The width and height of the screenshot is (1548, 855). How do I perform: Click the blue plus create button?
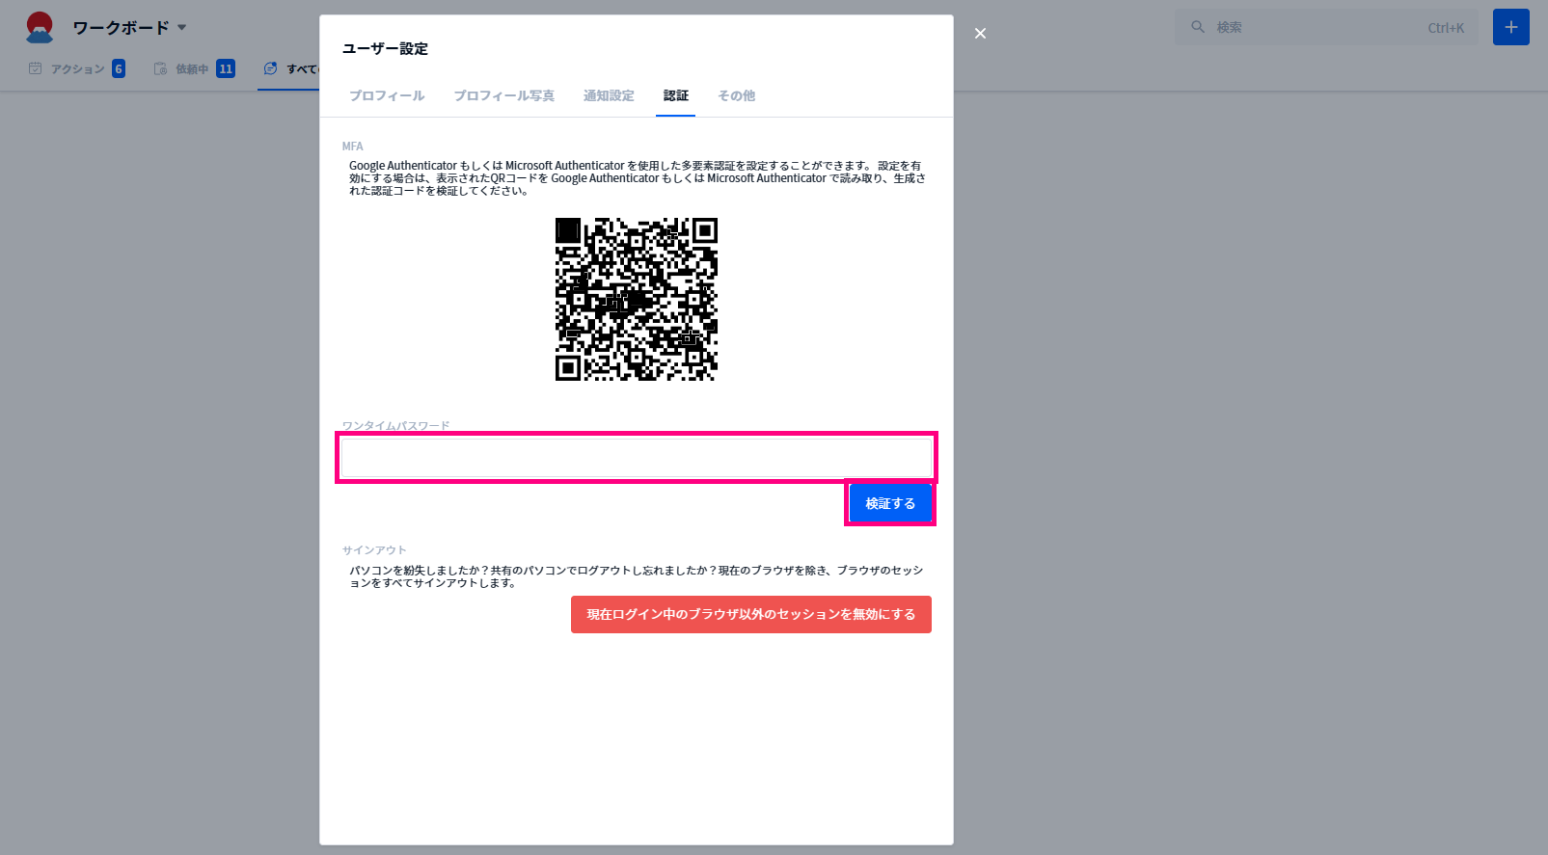(x=1510, y=27)
